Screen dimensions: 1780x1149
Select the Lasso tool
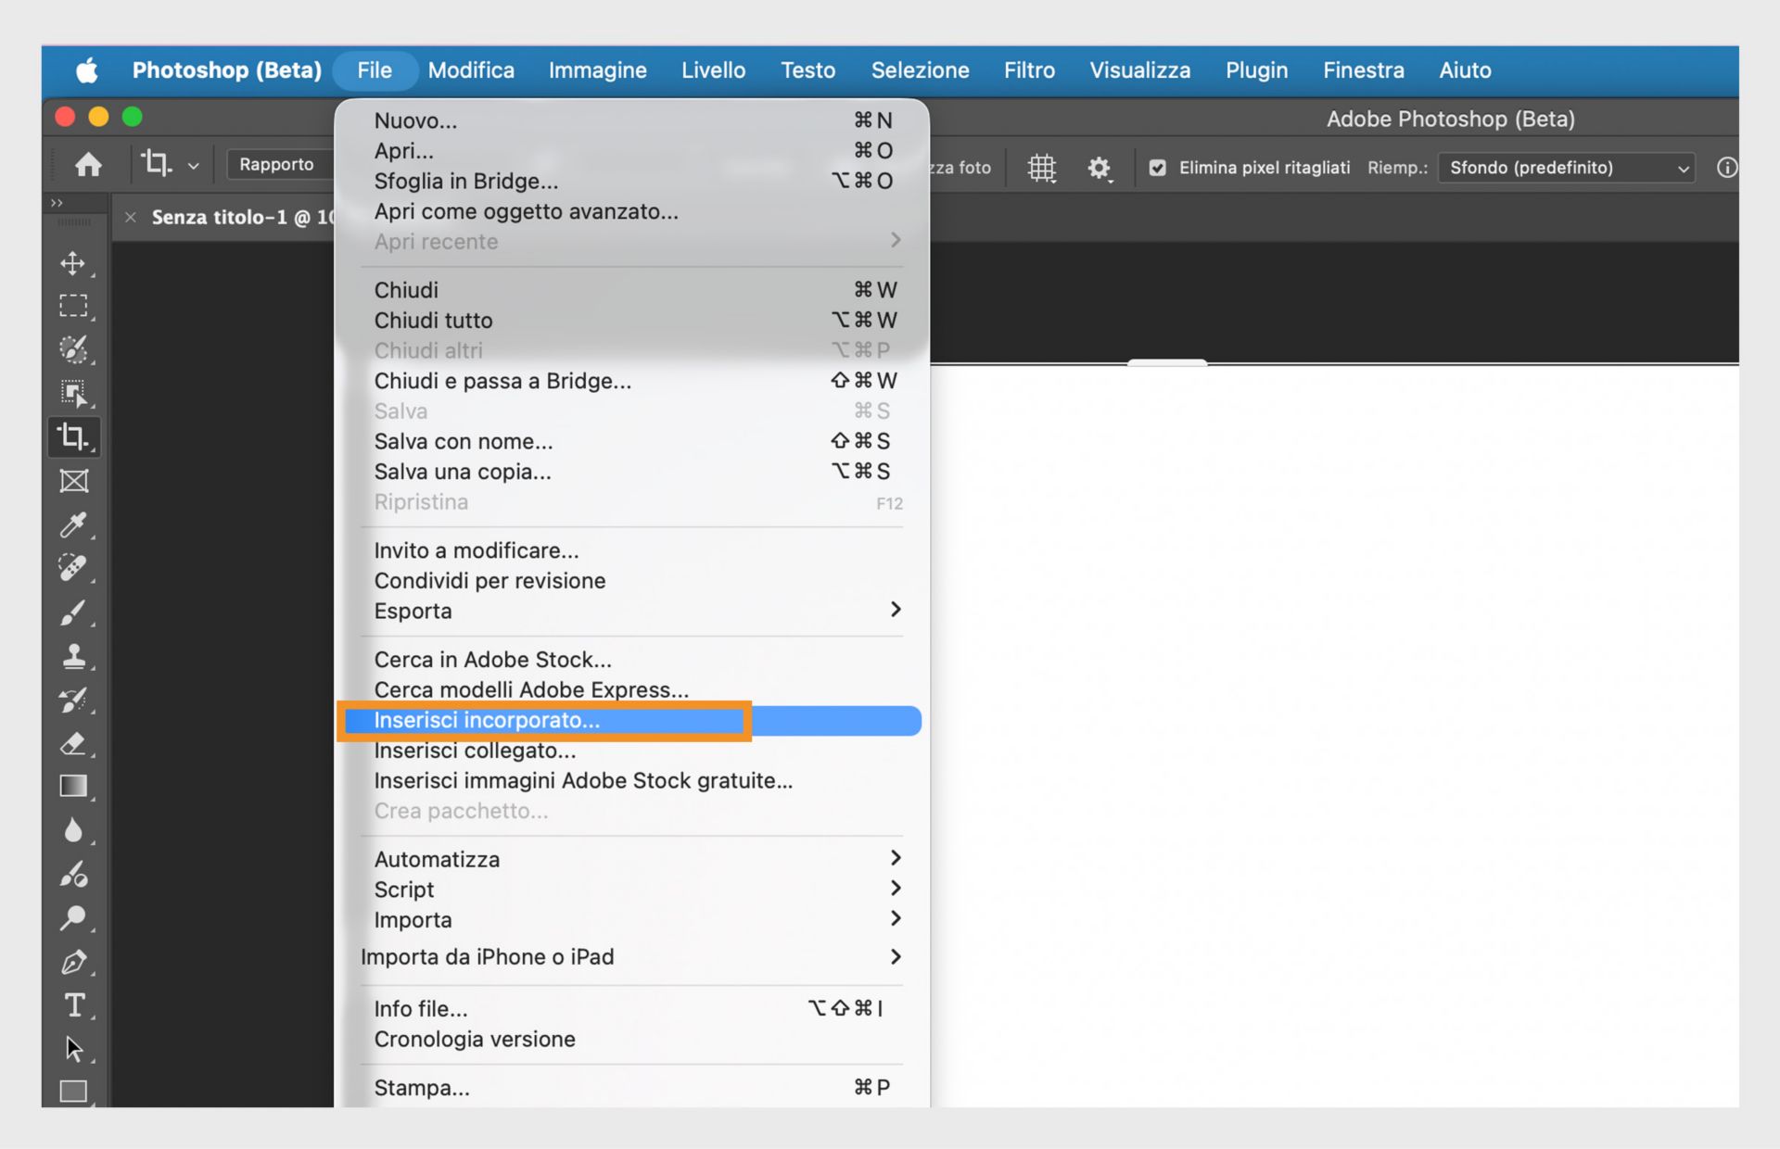(74, 349)
